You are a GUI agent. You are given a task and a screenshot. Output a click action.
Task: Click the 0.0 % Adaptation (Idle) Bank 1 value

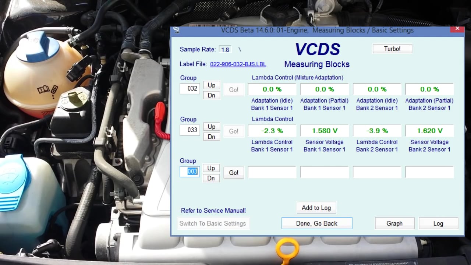(272, 89)
